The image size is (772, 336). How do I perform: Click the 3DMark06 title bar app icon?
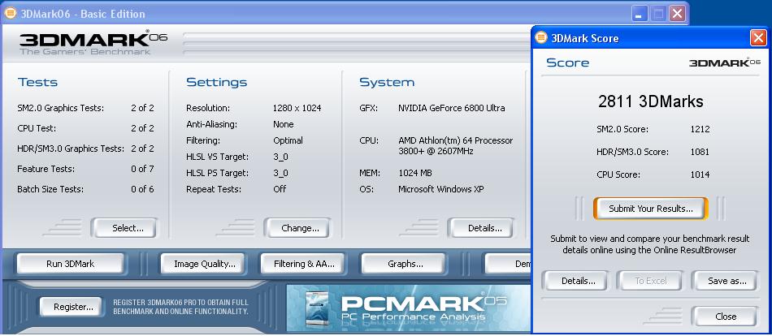point(11,13)
